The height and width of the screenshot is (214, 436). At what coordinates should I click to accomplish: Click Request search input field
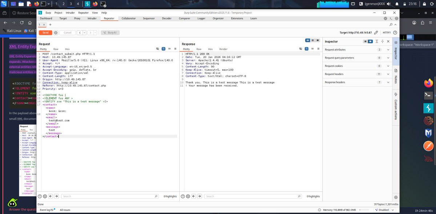pyautogui.click(x=110, y=196)
